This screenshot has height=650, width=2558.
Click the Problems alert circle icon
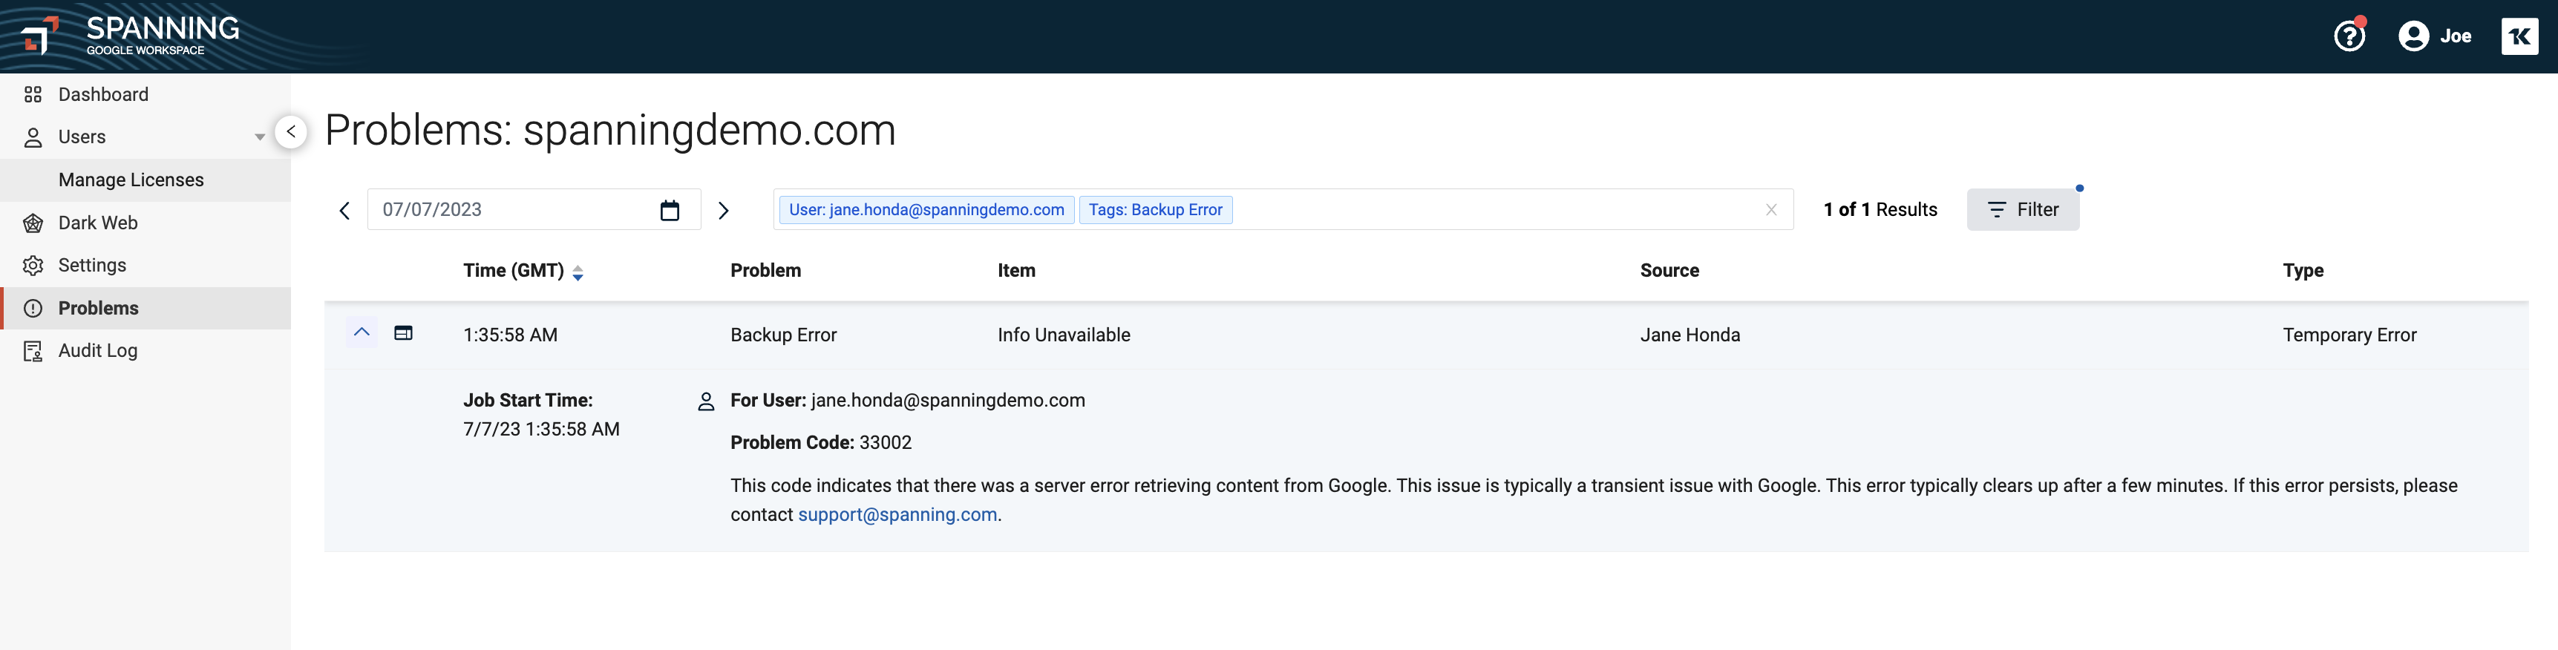pos(33,308)
